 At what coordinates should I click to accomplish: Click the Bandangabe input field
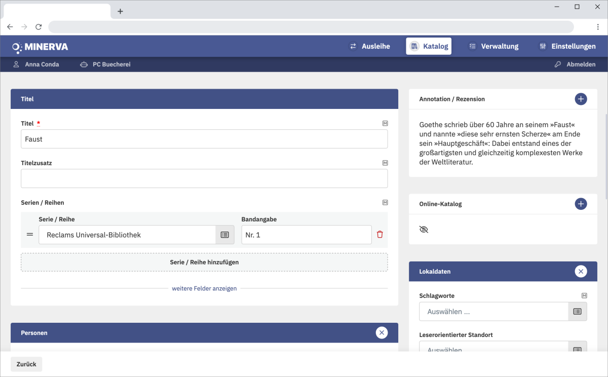point(306,235)
